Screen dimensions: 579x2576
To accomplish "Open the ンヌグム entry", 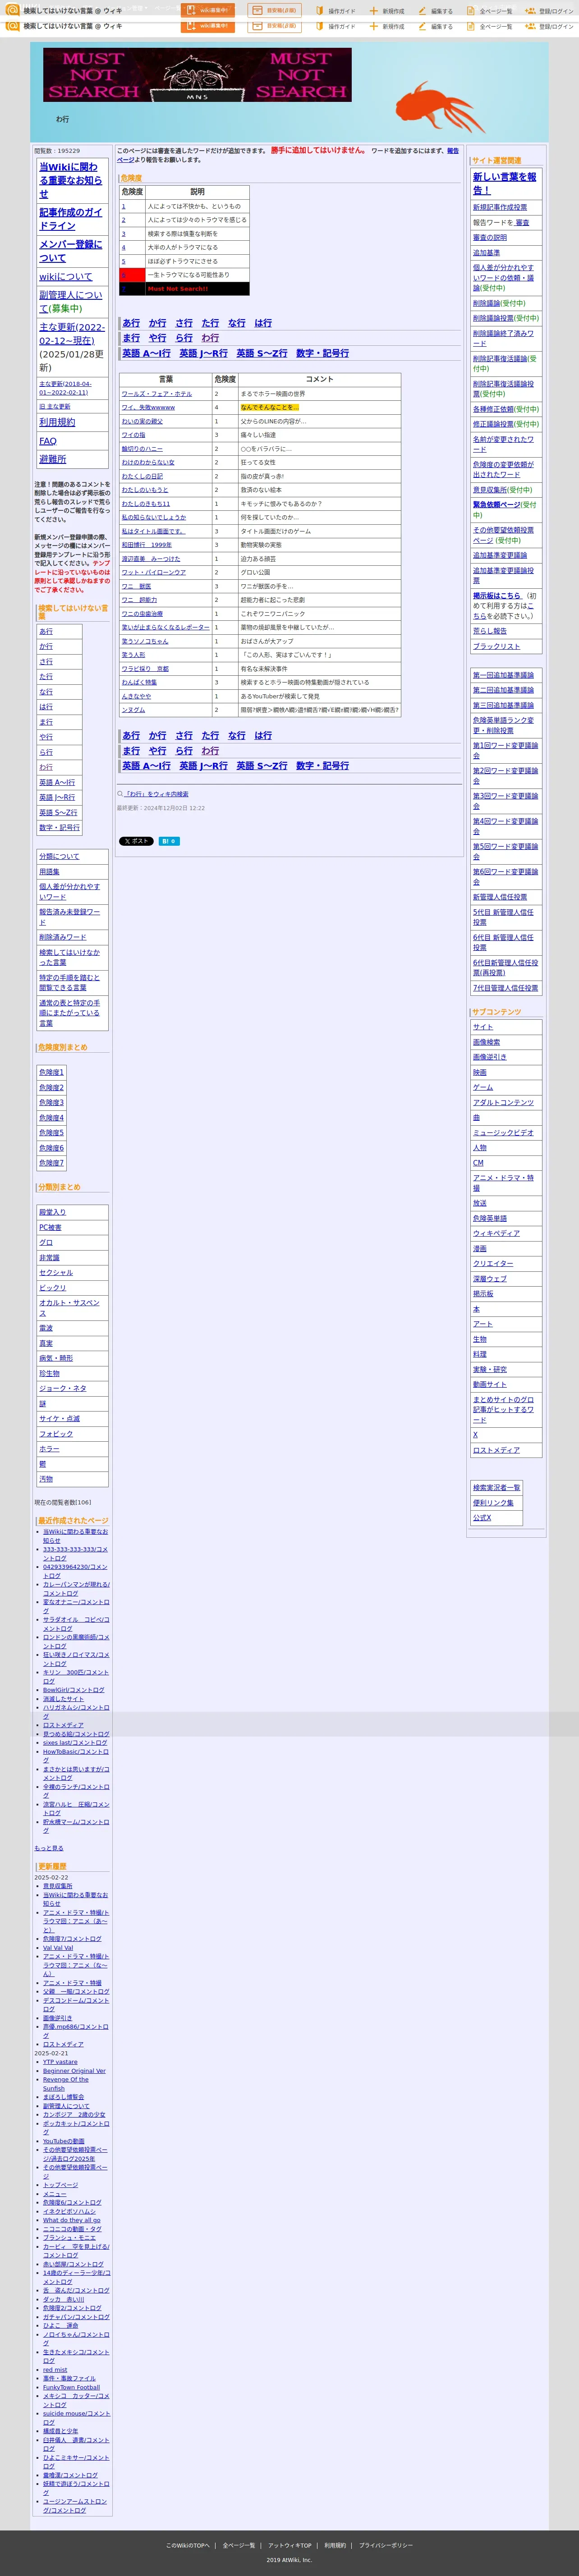I will [133, 710].
